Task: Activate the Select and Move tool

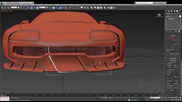Action: coord(31,8)
